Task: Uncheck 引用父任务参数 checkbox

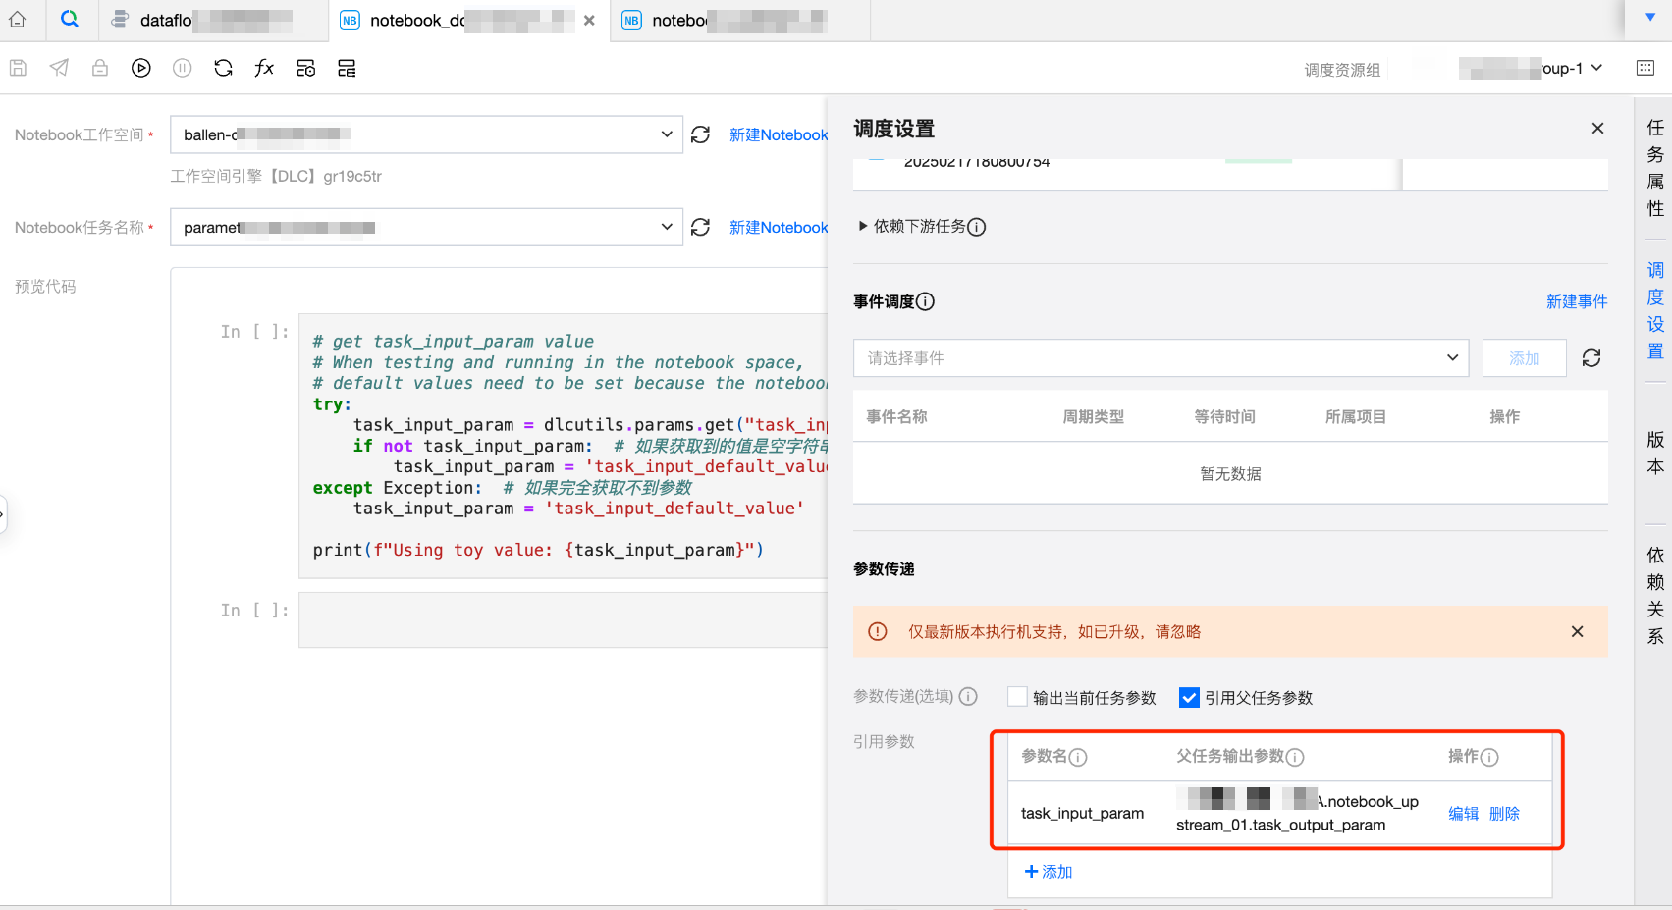Action: 1189,697
